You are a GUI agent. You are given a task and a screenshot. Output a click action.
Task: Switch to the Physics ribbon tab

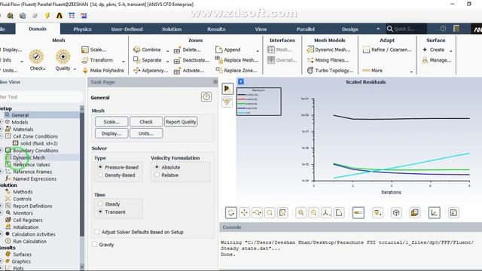[82, 29]
